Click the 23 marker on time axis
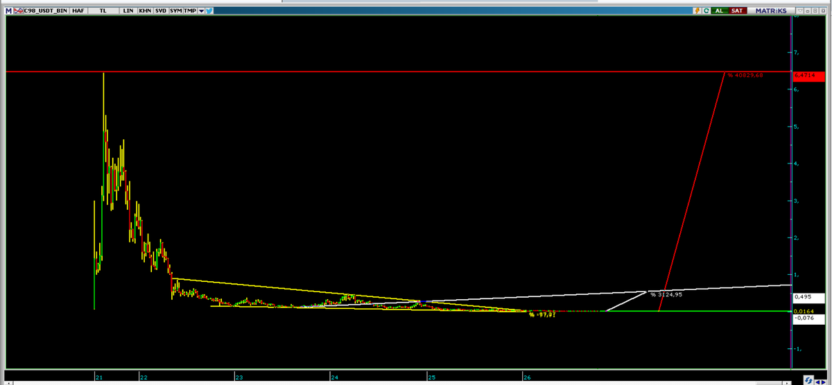 (x=239, y=377)
